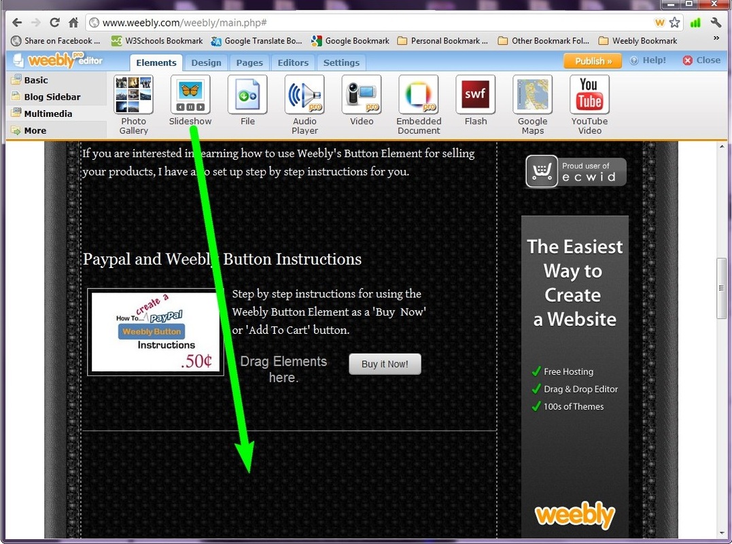The image size is (732, 544).
Task: Open the Google Bookmark link
Action: pos(350,41)
